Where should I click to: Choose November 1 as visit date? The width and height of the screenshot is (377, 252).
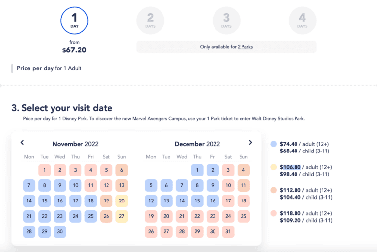(45, 170)
